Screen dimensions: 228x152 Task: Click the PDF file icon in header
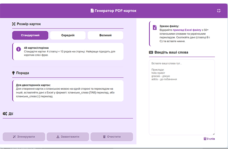(92, 11)
